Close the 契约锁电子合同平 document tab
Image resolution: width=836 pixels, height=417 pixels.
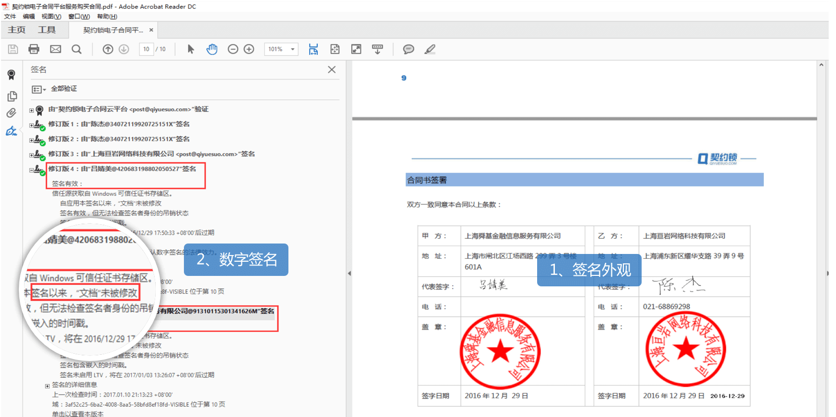[x=151, y=30]
